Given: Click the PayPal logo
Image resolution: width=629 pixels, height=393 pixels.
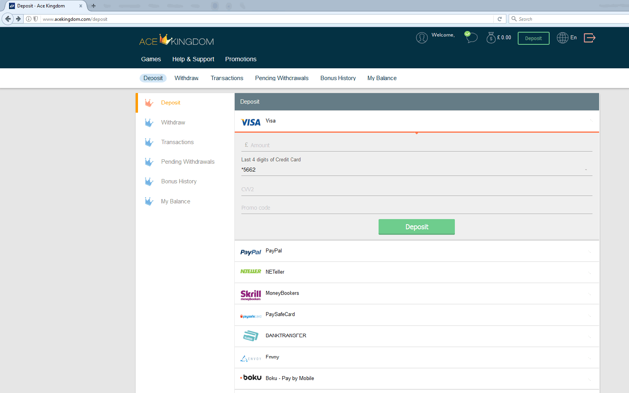Looking at the screenshot, I should pos(251,252).
